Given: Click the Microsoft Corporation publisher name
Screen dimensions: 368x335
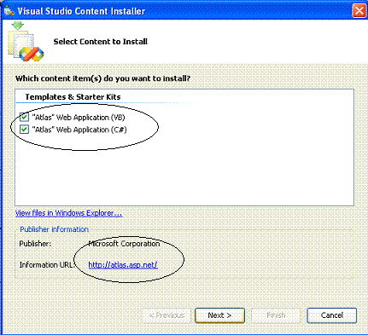Looking at the screenshot, I should coord(124,244).
